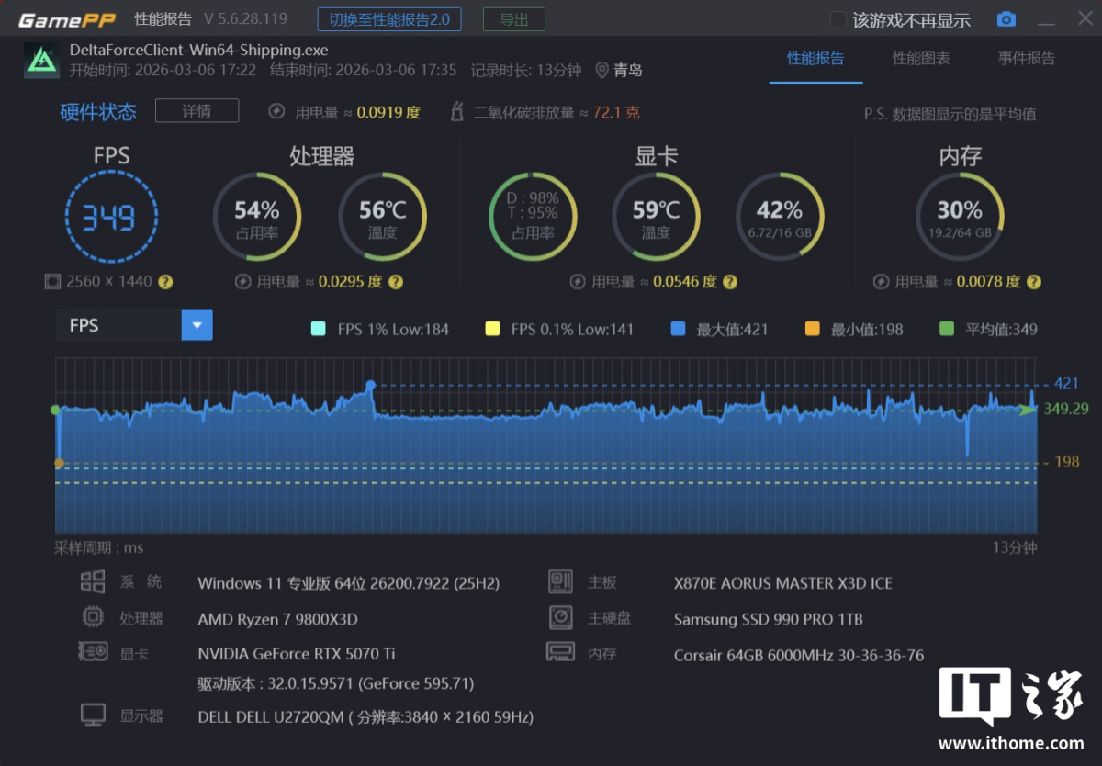
Task: Click the camera screenshot icon
Action: pyautogui.click(x=1006, y=19)
